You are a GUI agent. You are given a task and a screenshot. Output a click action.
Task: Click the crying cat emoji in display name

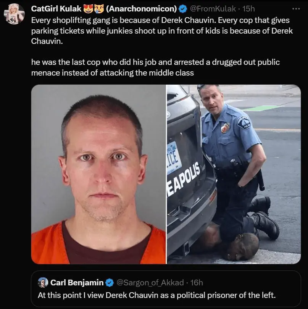click(99, 9)
